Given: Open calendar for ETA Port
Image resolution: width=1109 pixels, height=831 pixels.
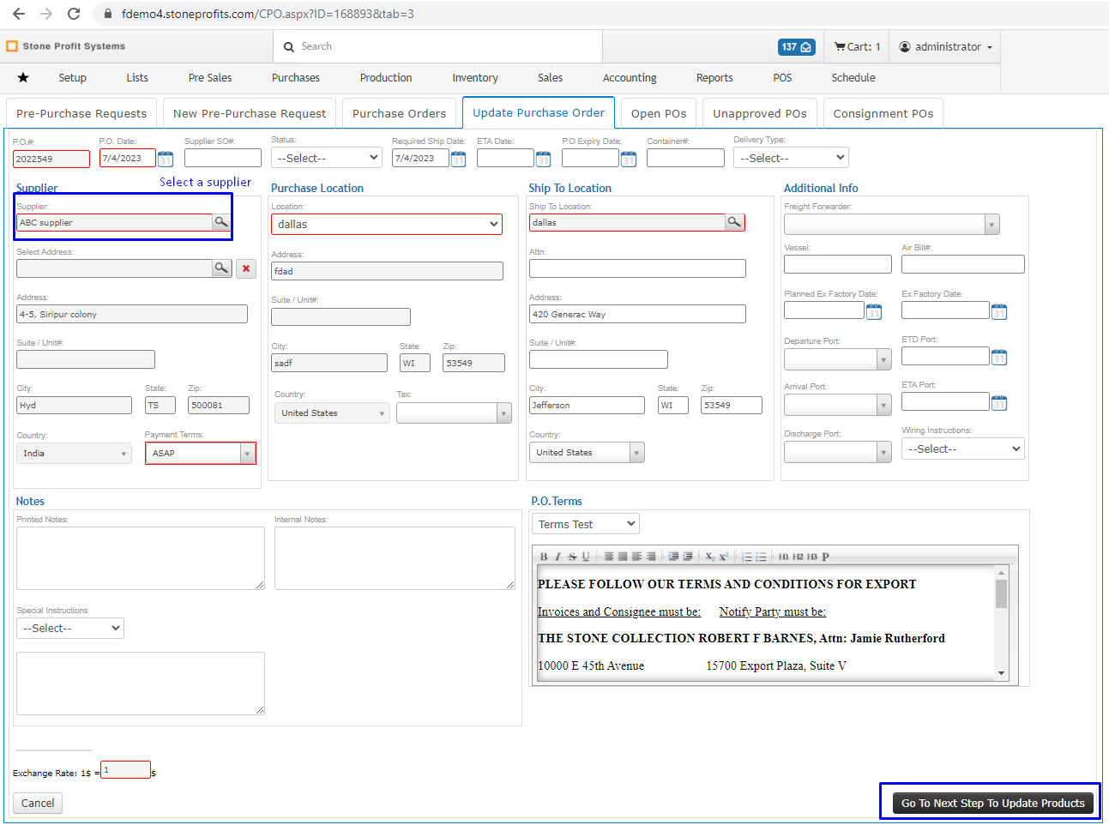Looking at the screenshot, I should (999, 402).
